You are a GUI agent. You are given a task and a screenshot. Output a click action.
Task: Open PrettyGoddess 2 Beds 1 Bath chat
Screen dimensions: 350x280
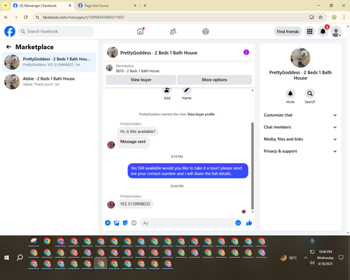click(49, 62)
